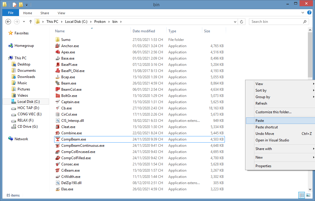Switch to large icons view button
The width and height of the screenshot is (315, 201).
(x=308, y=195)
